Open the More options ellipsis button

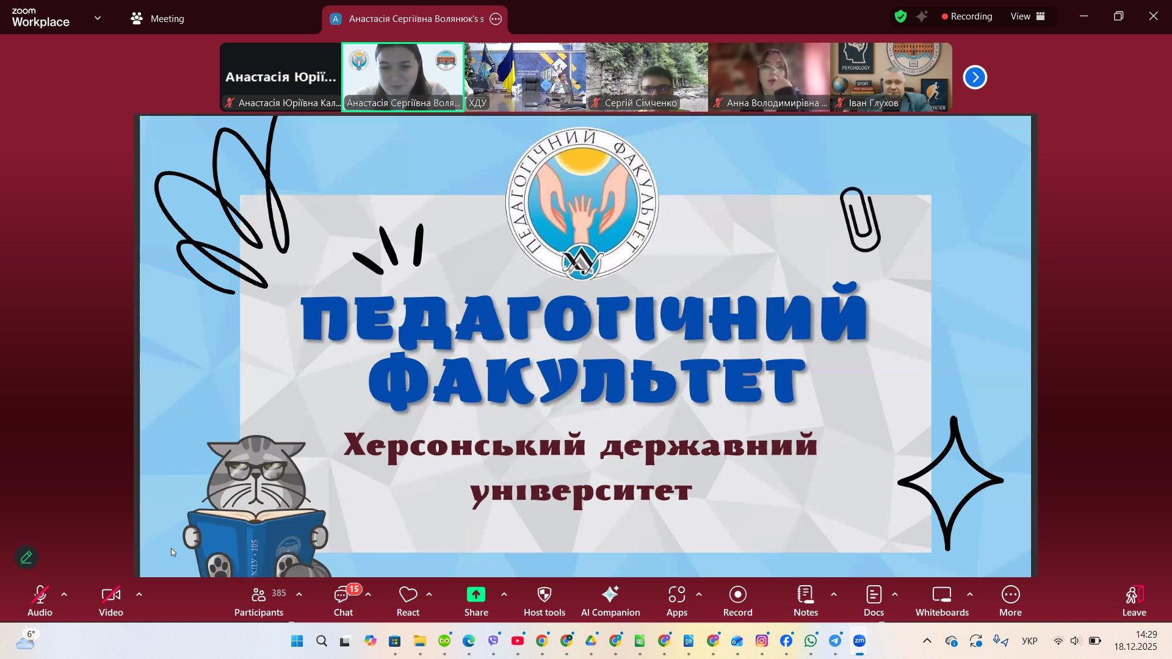point(1010,601)
